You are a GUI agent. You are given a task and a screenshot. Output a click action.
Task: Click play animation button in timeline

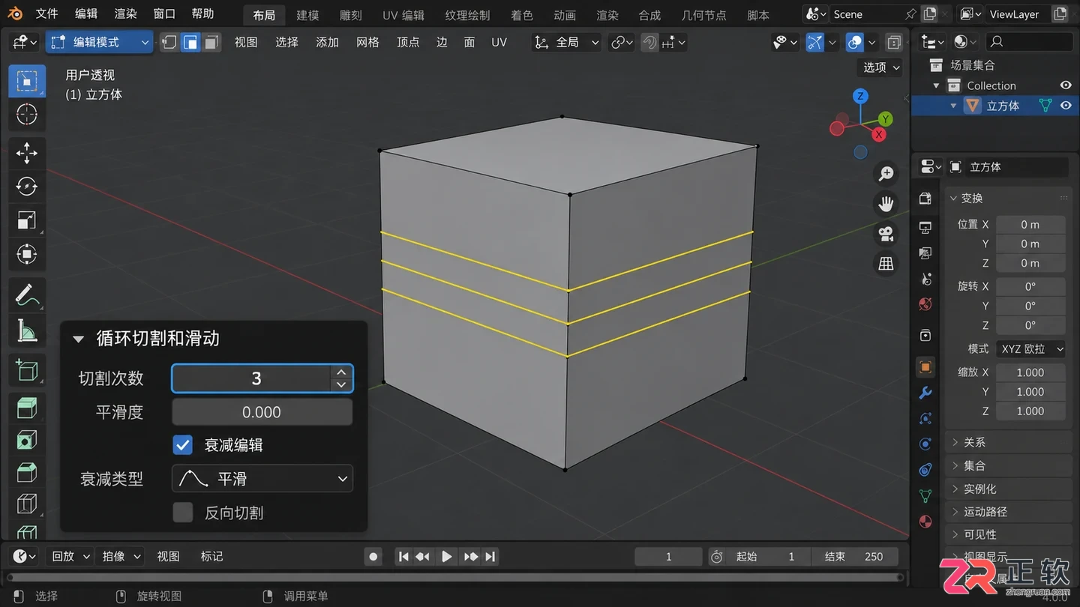[446, 557]
